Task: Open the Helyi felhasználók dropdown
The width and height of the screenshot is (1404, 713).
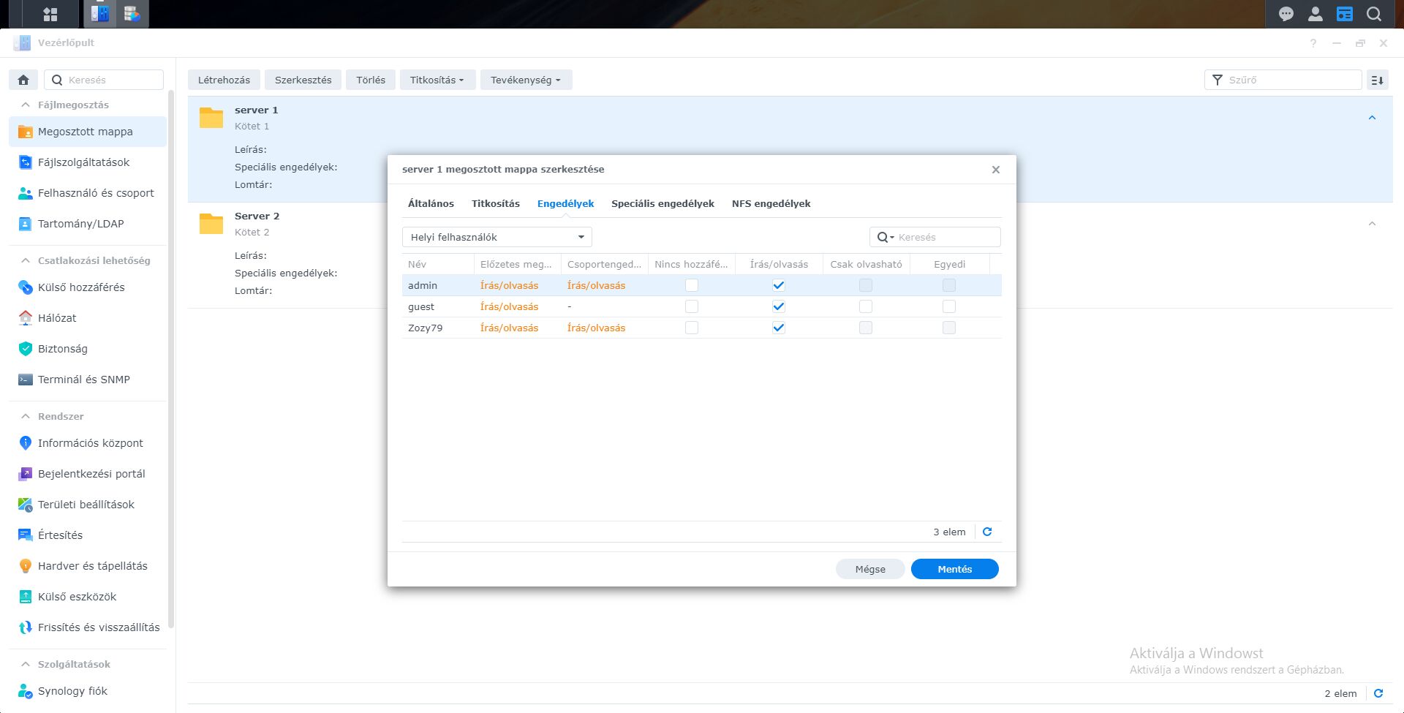Action: tap(497, 237)
